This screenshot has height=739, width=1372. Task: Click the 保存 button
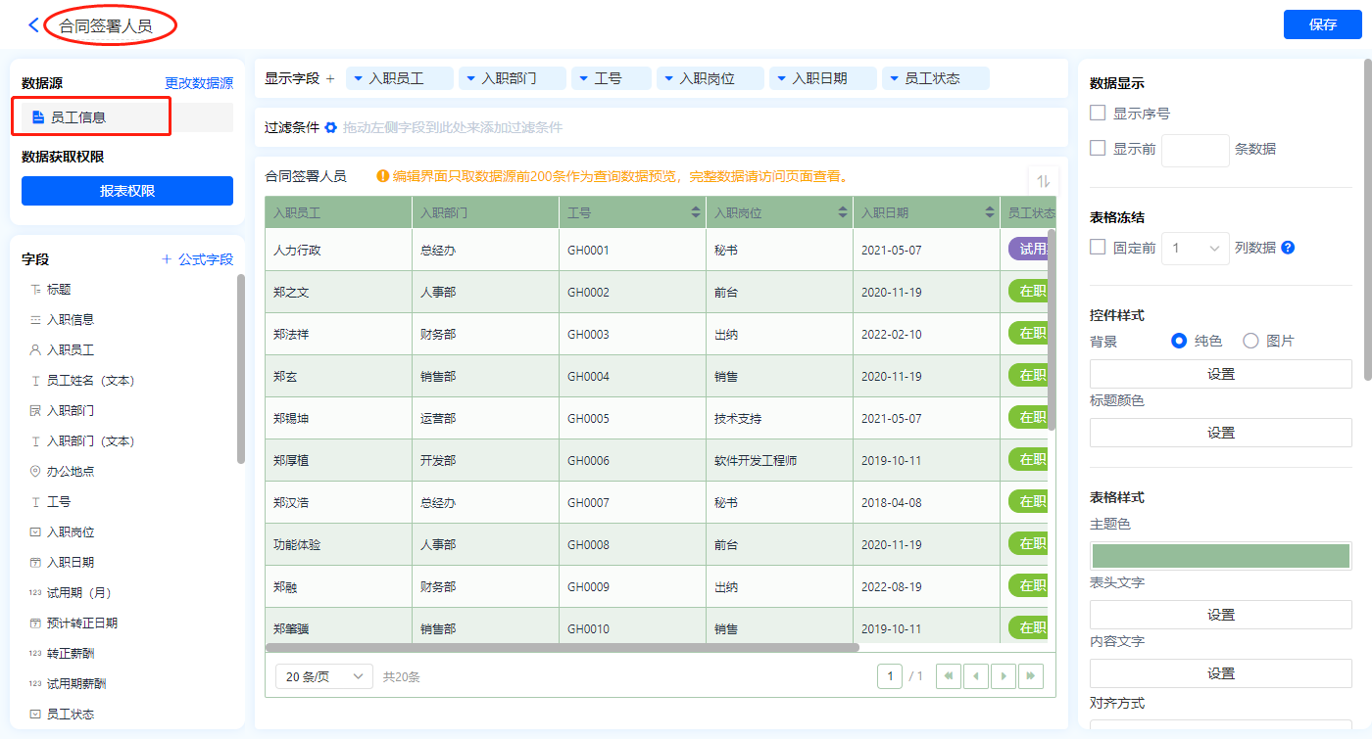point(1322,25)
